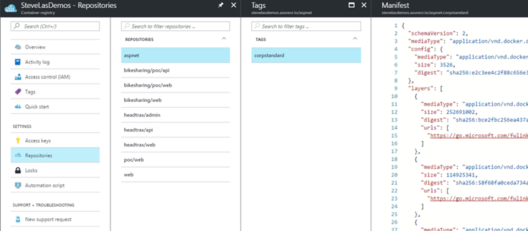Select the poc/web repository
The width and height of the screenshot is (528, 231).
coord(175,159)
